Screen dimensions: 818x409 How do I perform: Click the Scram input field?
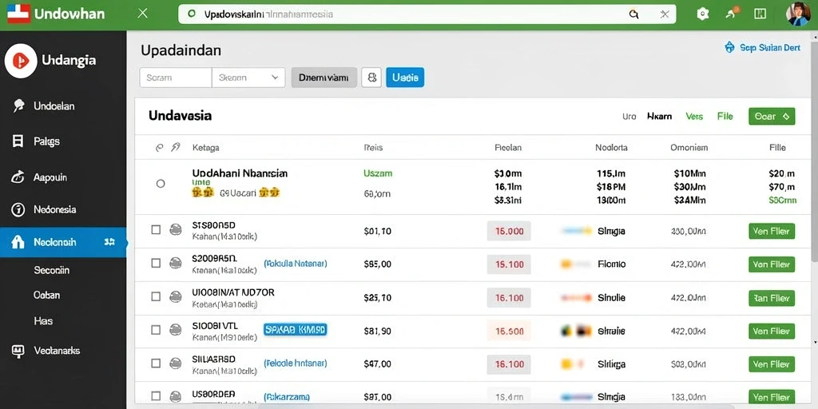176,77
